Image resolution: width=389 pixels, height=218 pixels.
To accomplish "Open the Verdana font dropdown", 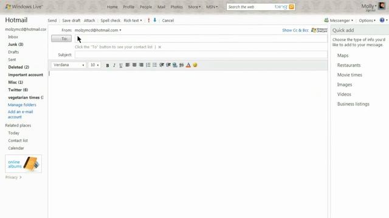I will tap(69, 65).
